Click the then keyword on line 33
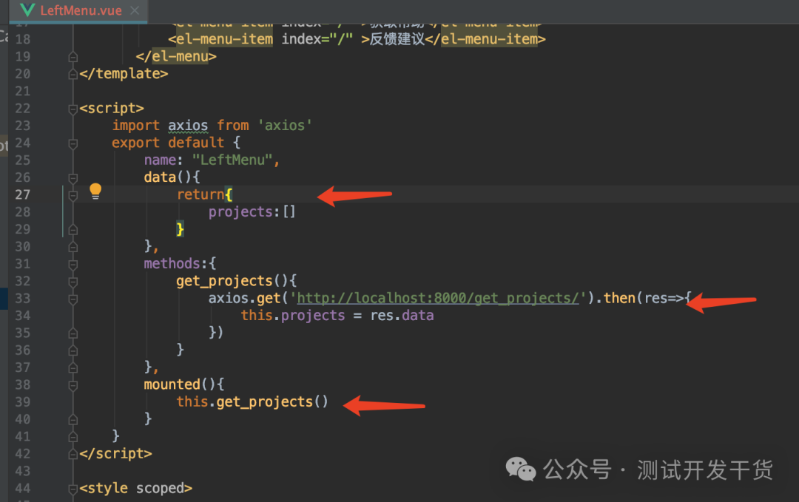This screenshot has height=502, width=799. [x=619, y=299]
